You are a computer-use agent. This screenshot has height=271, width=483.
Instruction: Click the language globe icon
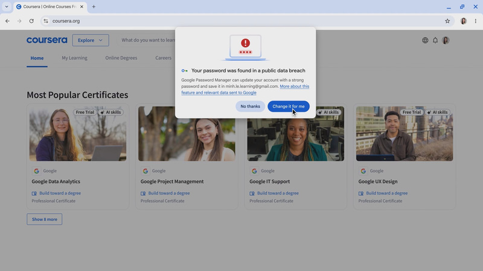point(425,40)
